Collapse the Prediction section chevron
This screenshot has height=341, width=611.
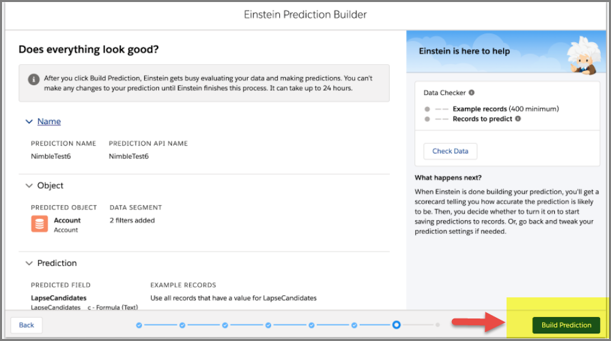point(29,263)
